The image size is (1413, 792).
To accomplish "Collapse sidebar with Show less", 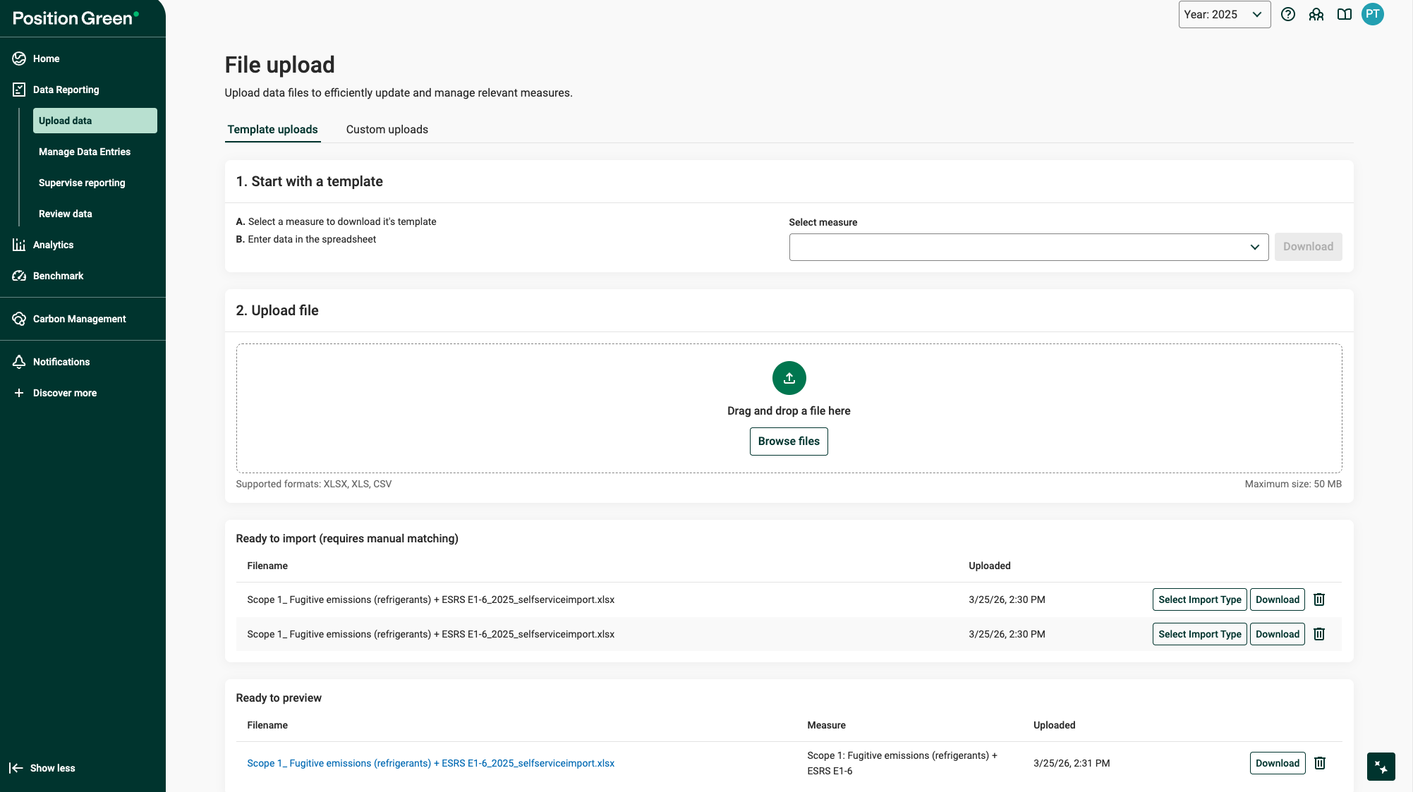I will pos(42,768).
